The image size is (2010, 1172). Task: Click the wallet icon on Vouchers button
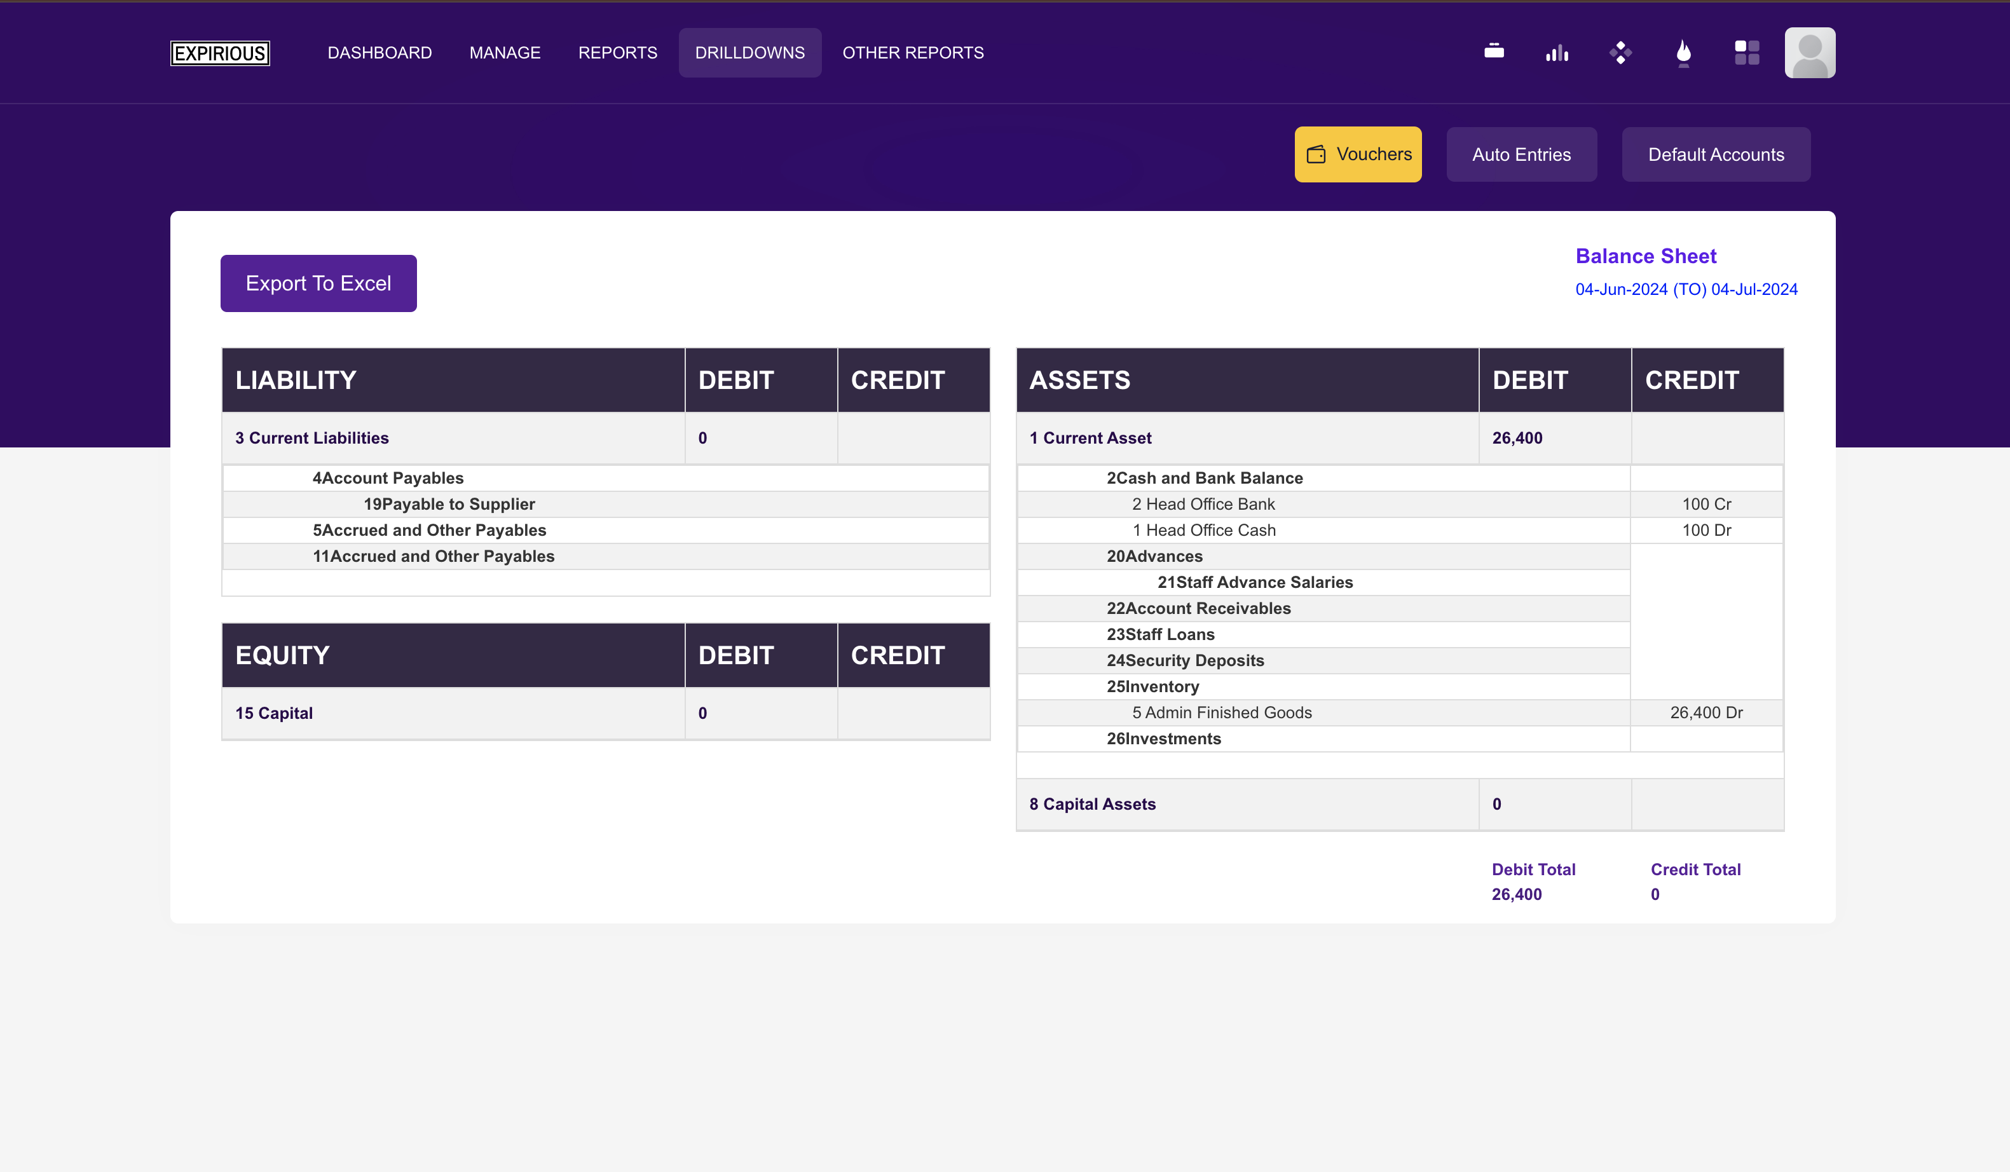point(1316,154)
